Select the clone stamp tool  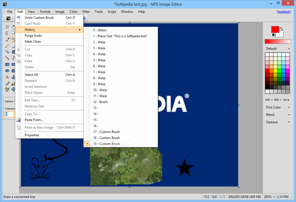click(13, 77)
